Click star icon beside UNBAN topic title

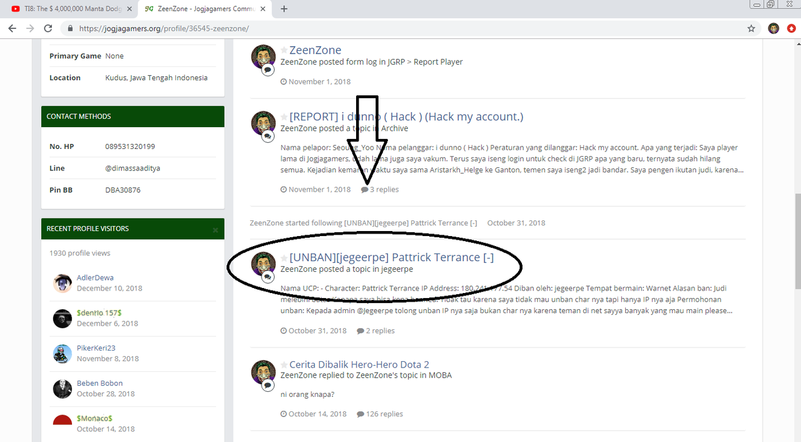(284, 258)
